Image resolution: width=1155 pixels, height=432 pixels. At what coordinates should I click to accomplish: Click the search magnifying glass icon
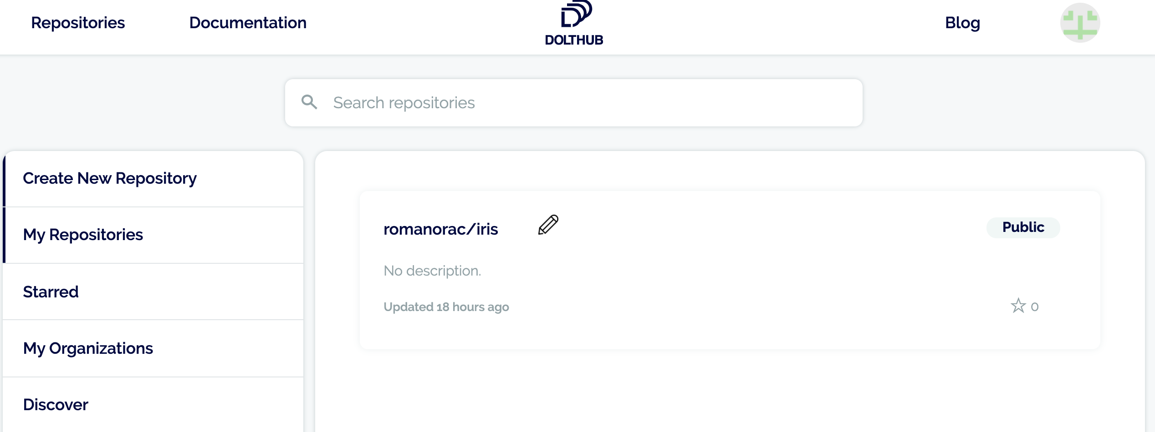point(309,102)
